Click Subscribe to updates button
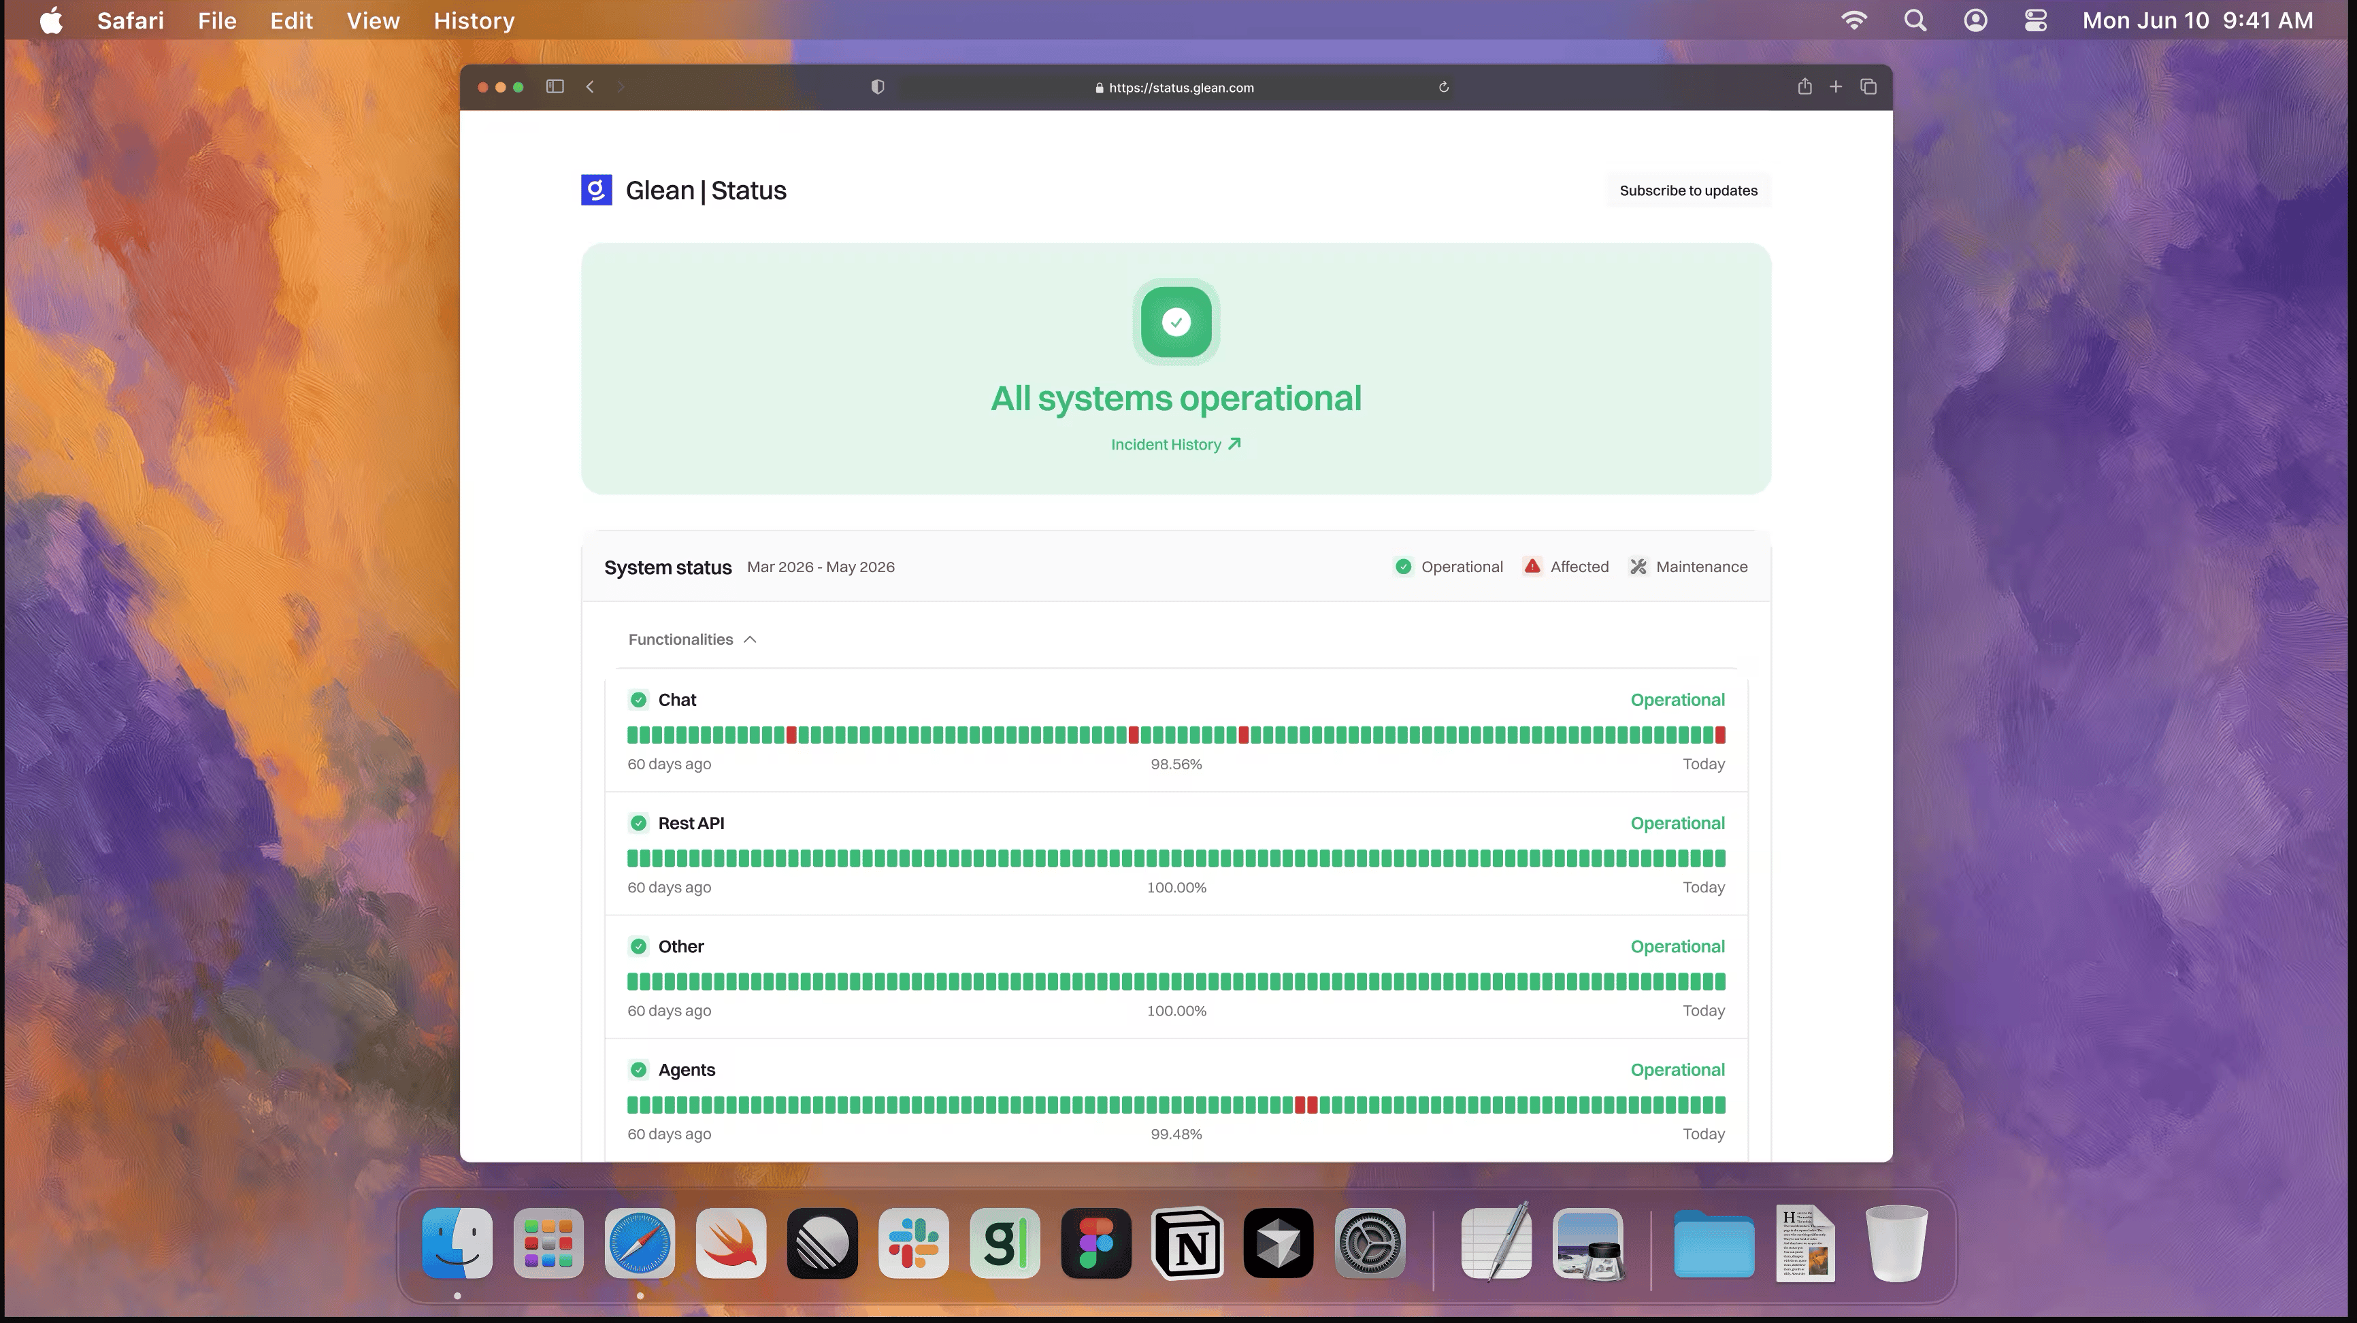Screen dimensions: 2357x1323 (x=1688, y=190)
